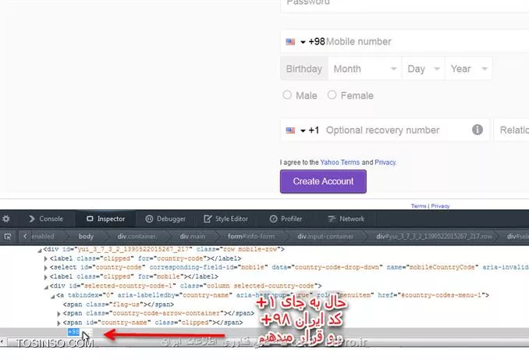The height and width of the screenshot is (360, 529).
Task: Select the span class="flag-us" line
Action: [119, 305]
